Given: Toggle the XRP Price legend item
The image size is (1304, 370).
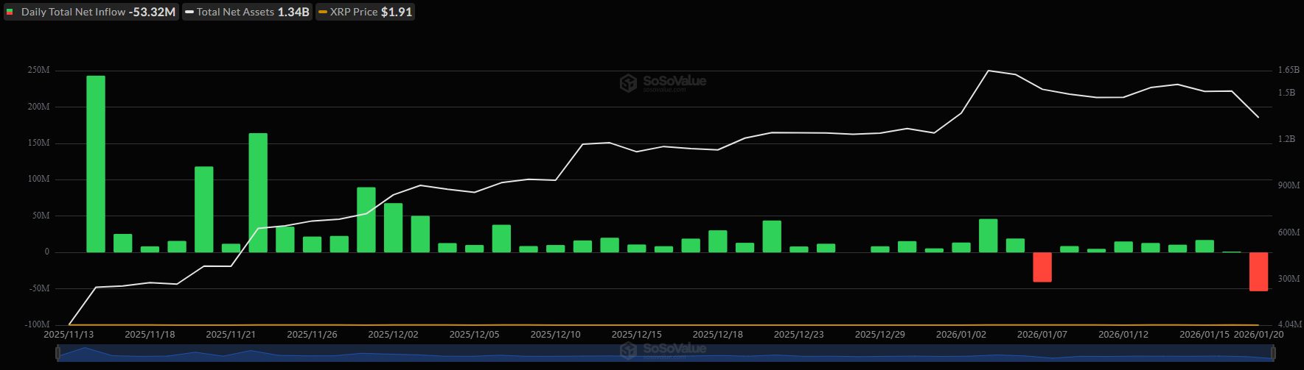Looking at the screenshot, I should (x=365, y=12).
